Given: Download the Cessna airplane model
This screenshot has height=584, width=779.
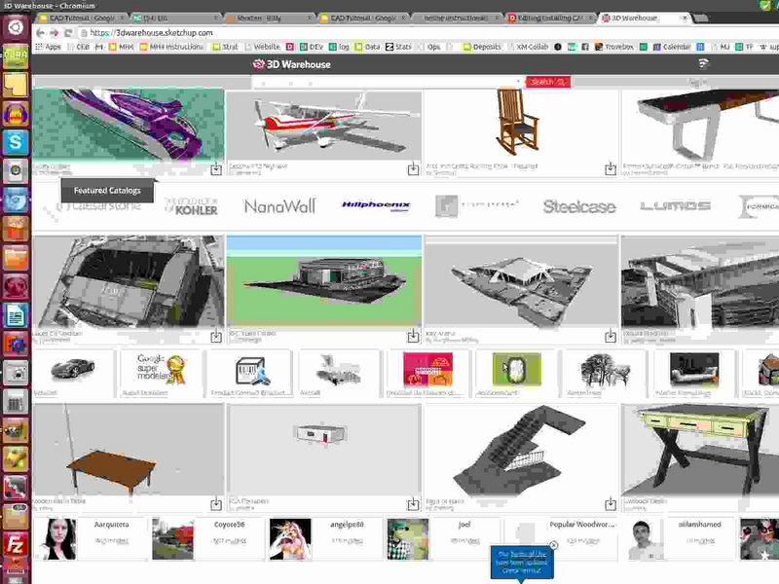Looking at the screenshot, I should pyautogui.click(x=413, y=168).
